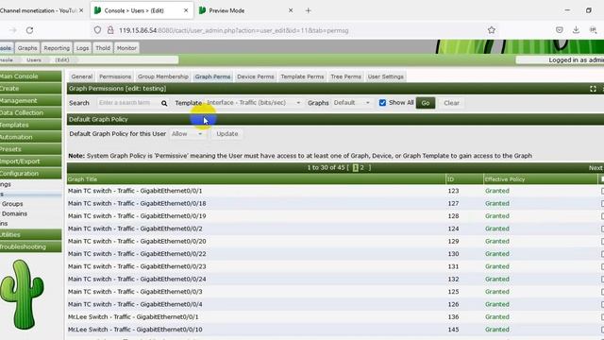Tick checkbox for graph ID 129 row
Image resolution: width=604 pixels, height=340 pixels.
pos(602,242)
